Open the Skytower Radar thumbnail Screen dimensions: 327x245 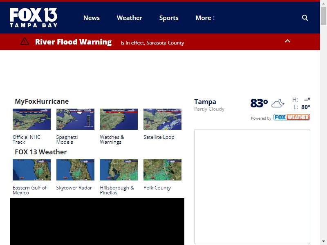tap(75, 170)
